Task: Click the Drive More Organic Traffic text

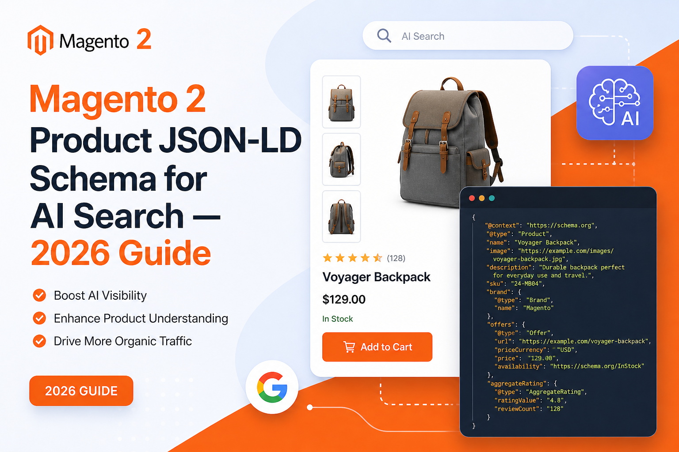Action: tap(123, 341)
